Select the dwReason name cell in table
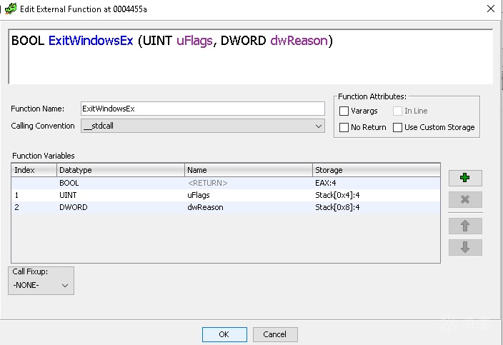 (249, 207)
